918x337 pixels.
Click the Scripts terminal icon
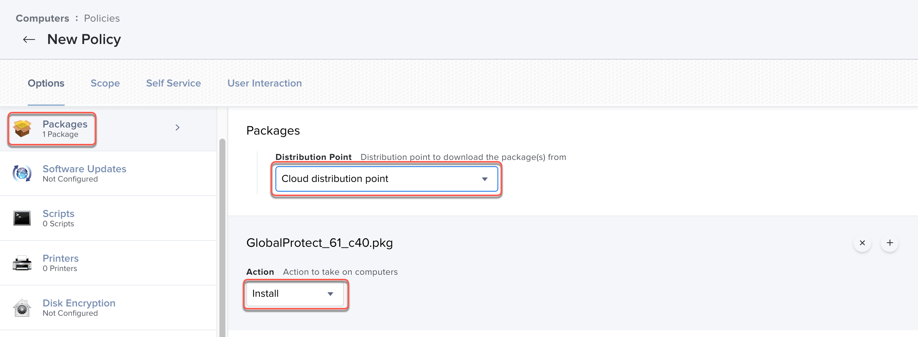click(22, 218)
